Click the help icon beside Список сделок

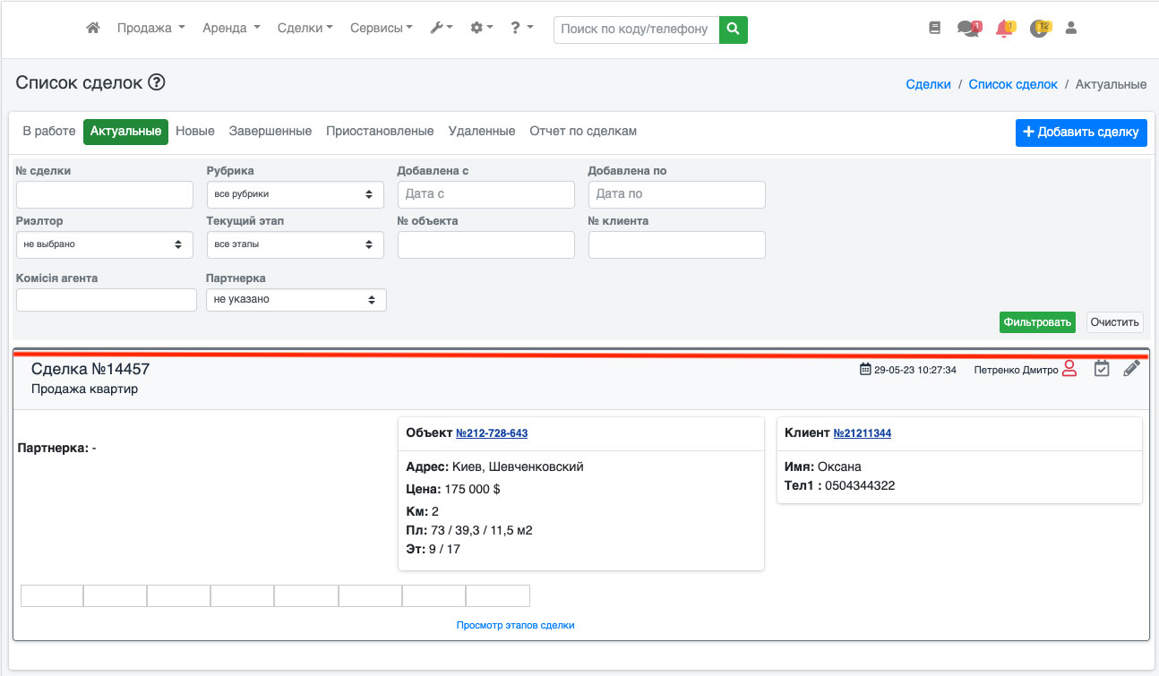pos(157,83)
